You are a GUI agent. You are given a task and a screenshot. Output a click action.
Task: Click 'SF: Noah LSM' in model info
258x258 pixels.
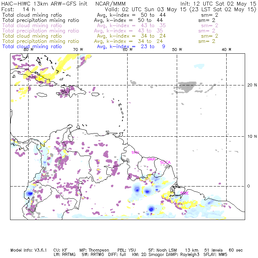click(x=162, y=250)
